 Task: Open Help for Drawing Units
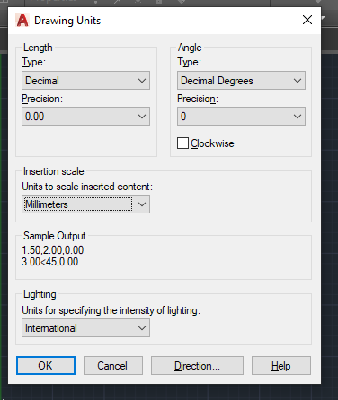(281, 365)
